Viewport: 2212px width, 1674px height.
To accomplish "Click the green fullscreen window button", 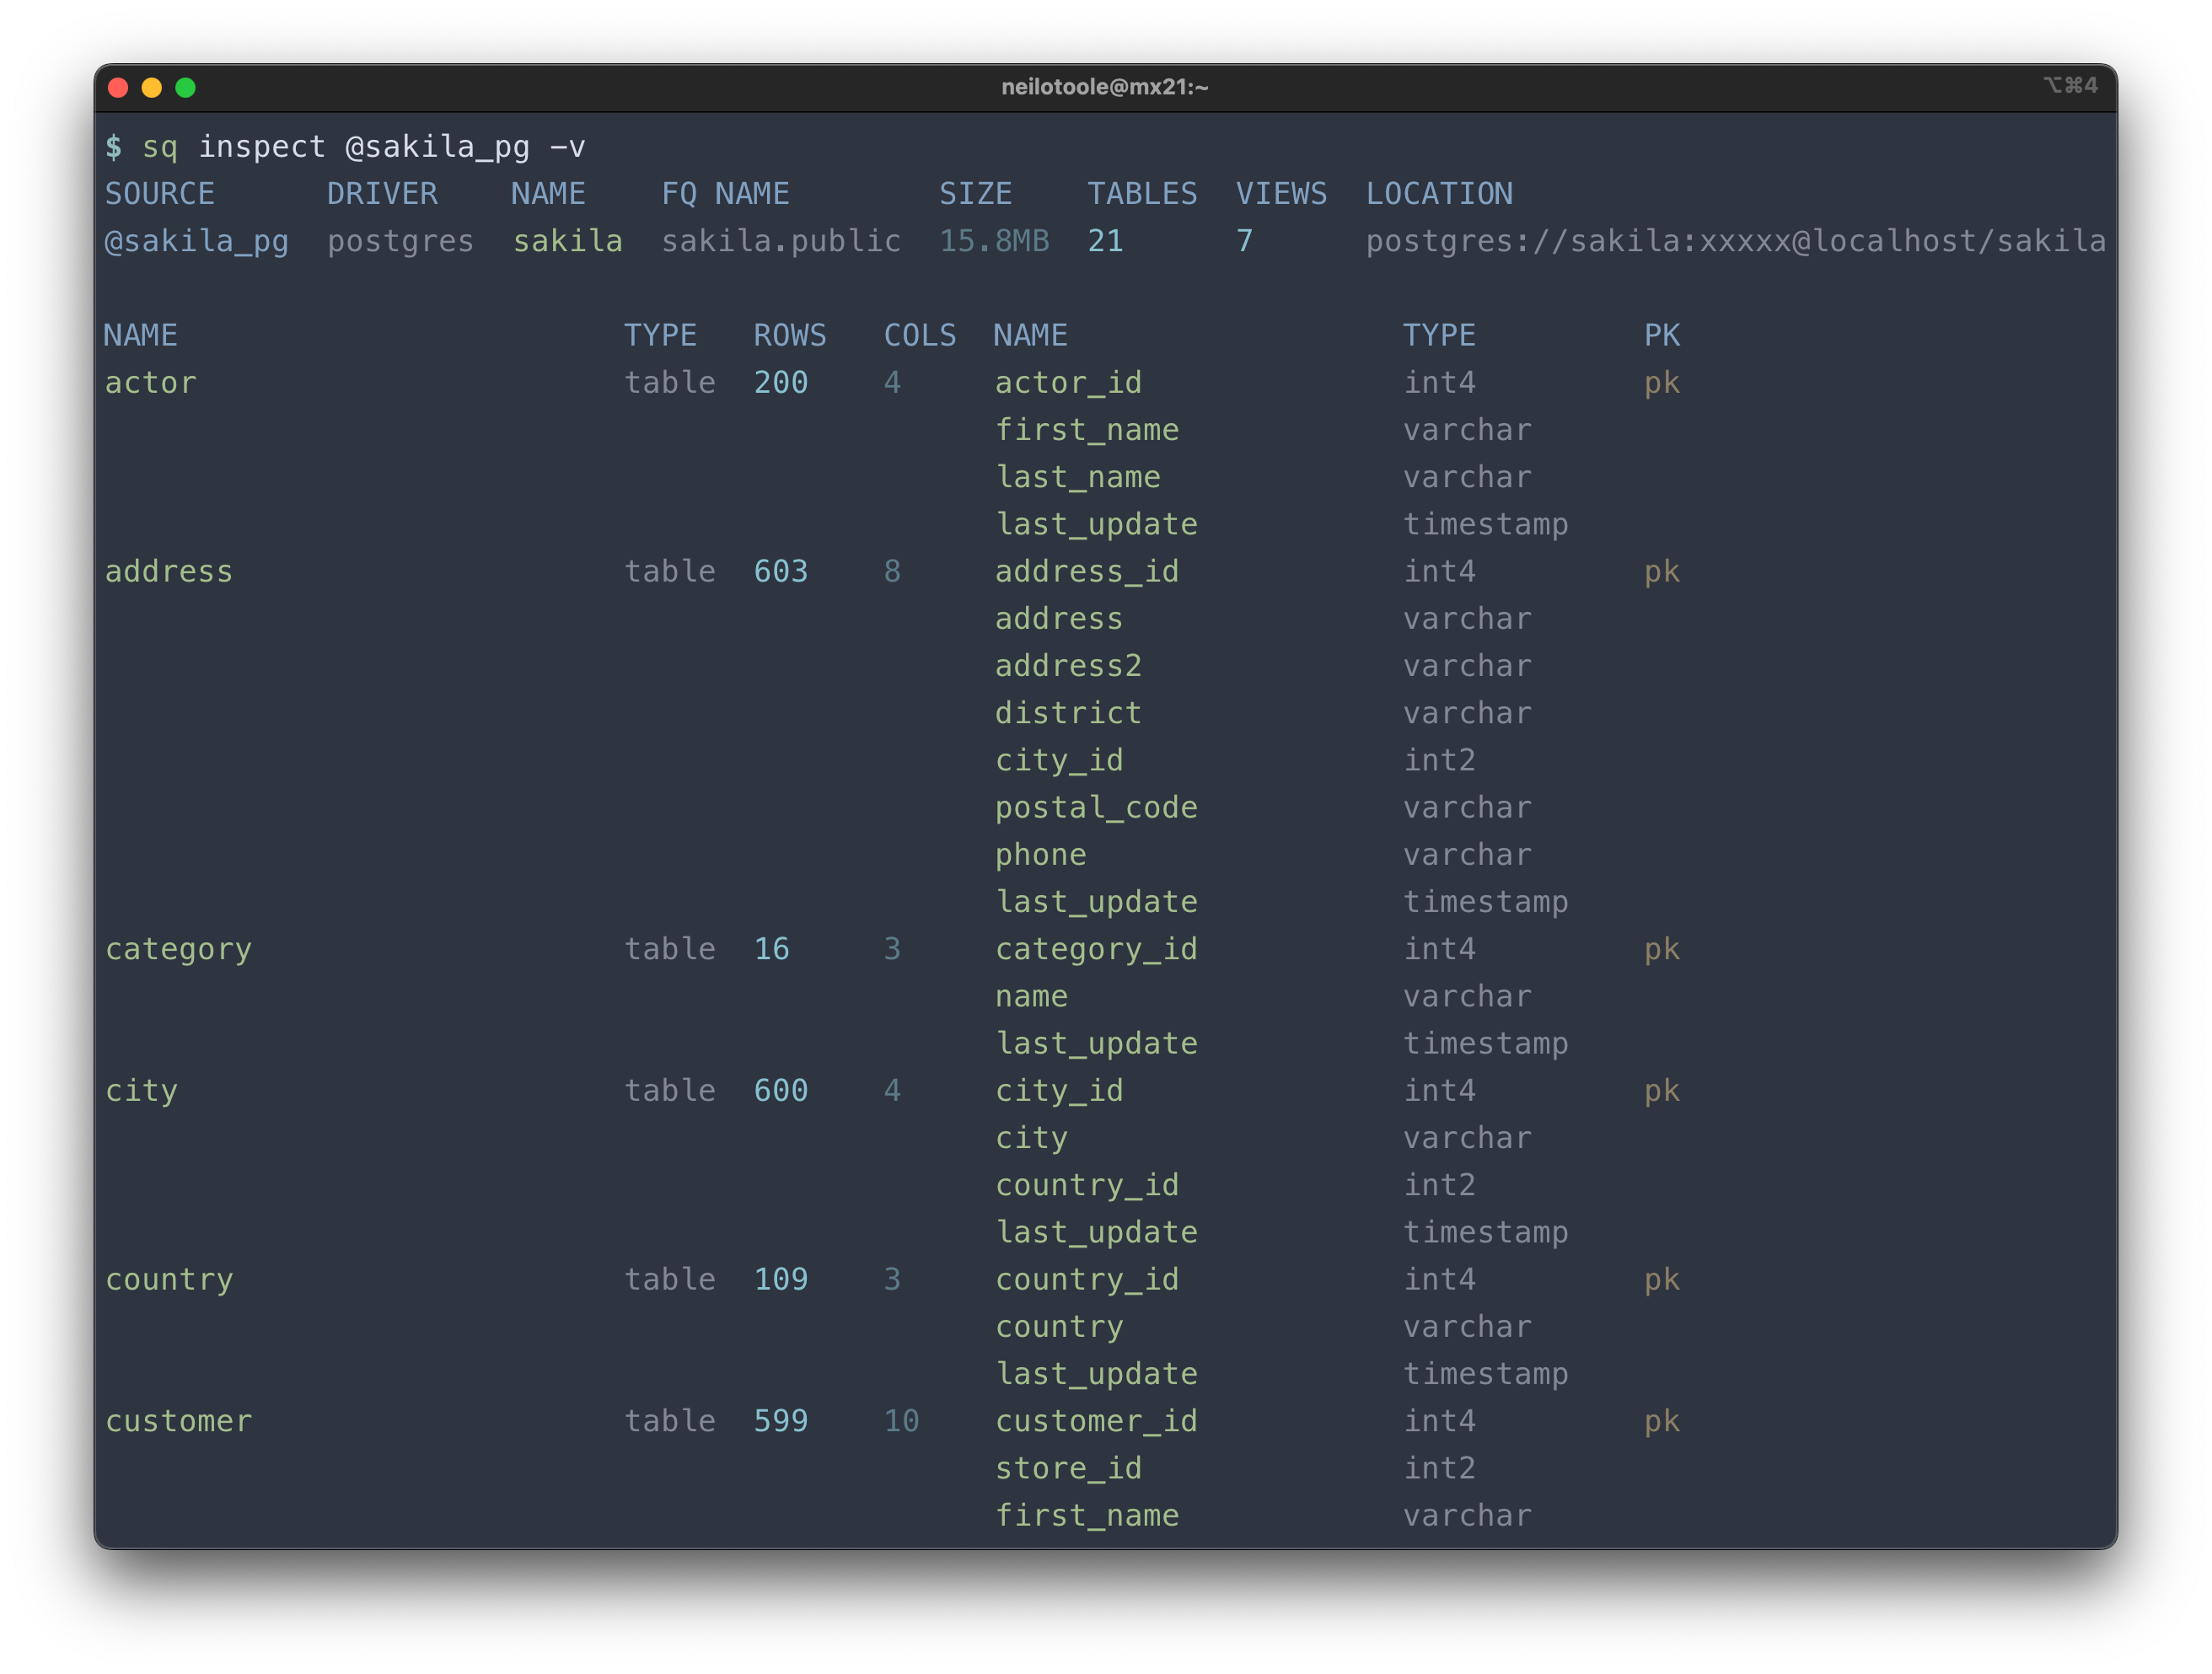I will [185, 87].
